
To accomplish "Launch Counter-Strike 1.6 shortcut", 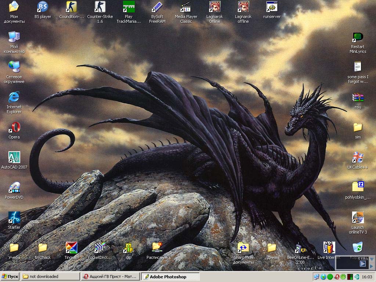I will (100, 12).
